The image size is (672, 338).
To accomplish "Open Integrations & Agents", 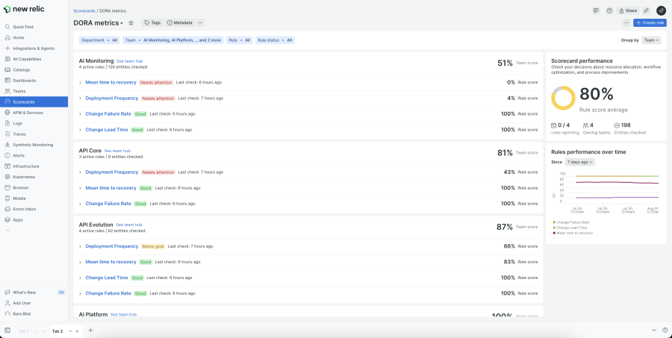I will pyautogui.click(x=34, y=48).
